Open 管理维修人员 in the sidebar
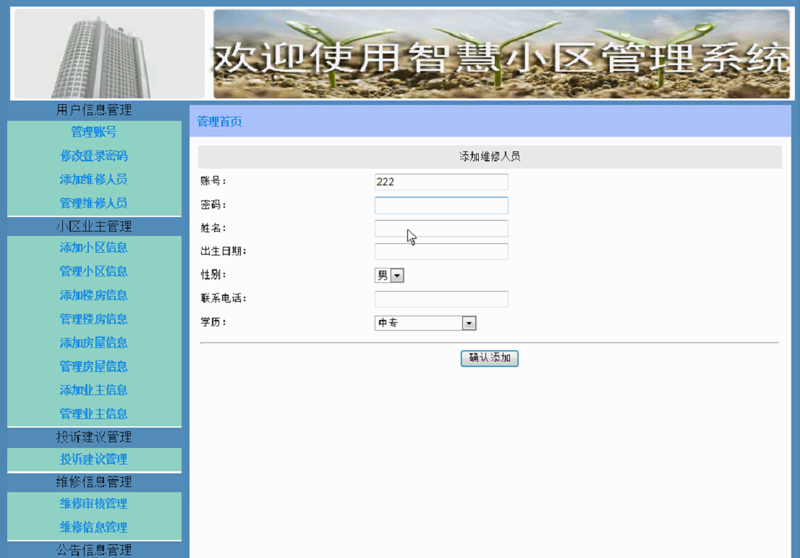This screenshot has width=800, height=558. pyautogui.click(x=93, y=203)
